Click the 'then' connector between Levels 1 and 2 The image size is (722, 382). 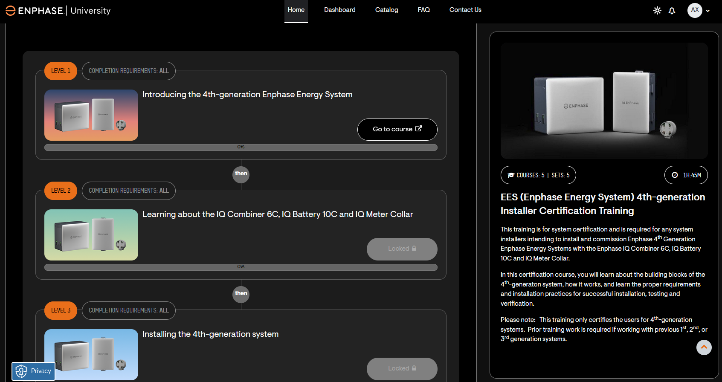241,174
